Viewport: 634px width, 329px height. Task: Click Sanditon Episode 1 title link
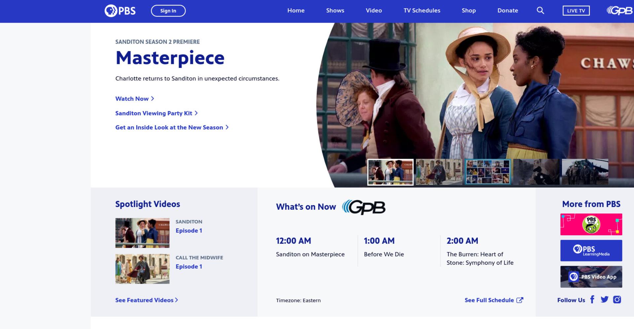point(189,230)
